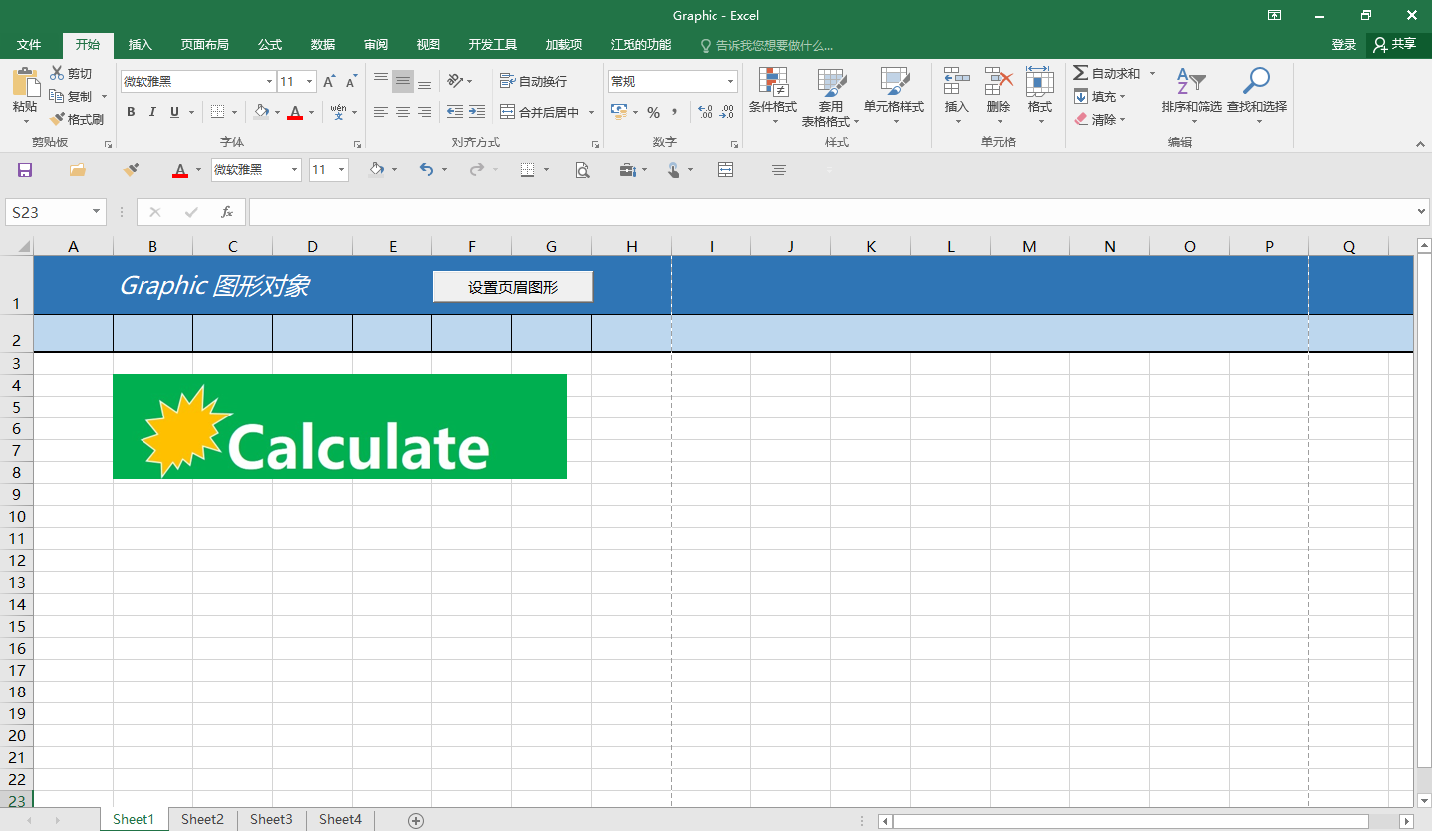Open Sort and Filter (排序和筛选)
This screenshot has height=831, width=1432.
click(x=1191, y=96)
